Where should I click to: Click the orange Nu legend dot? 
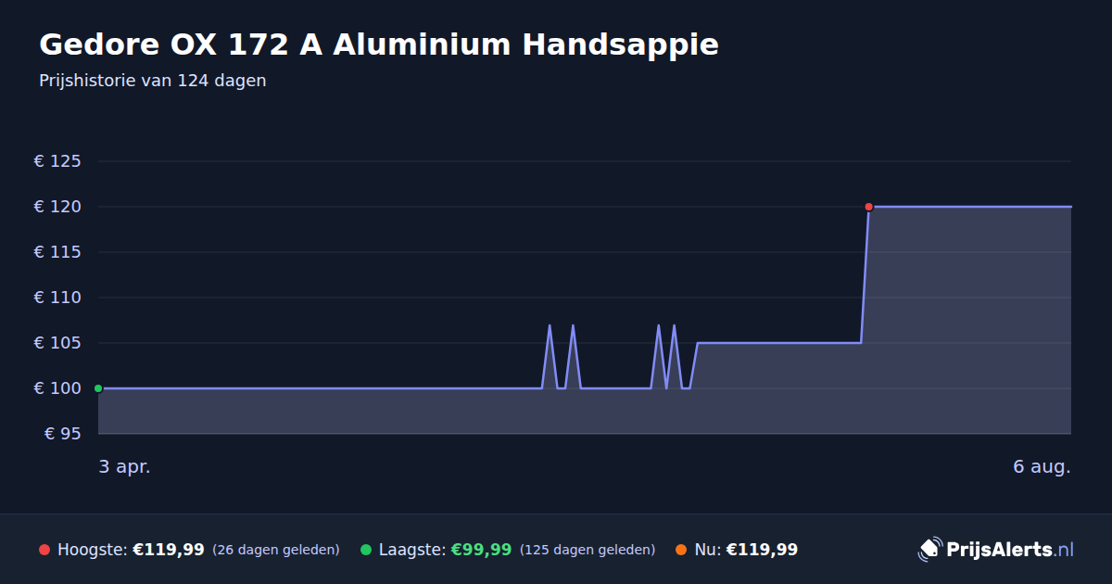tap(681, 550)
